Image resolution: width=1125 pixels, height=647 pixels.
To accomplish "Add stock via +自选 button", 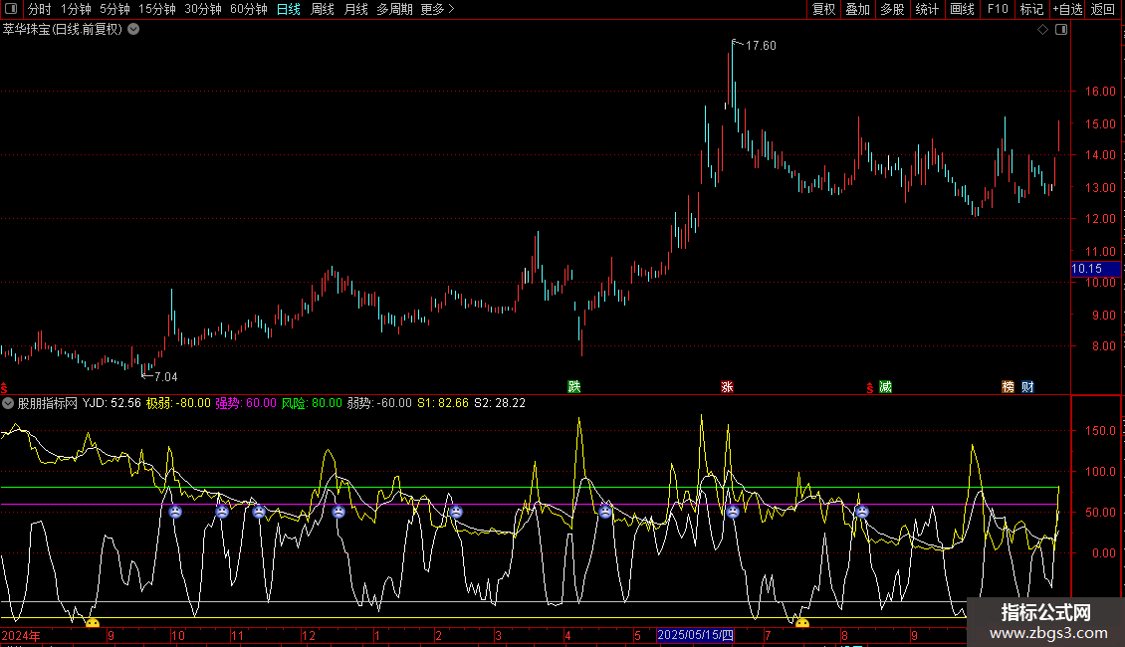I will (1067, 9).
